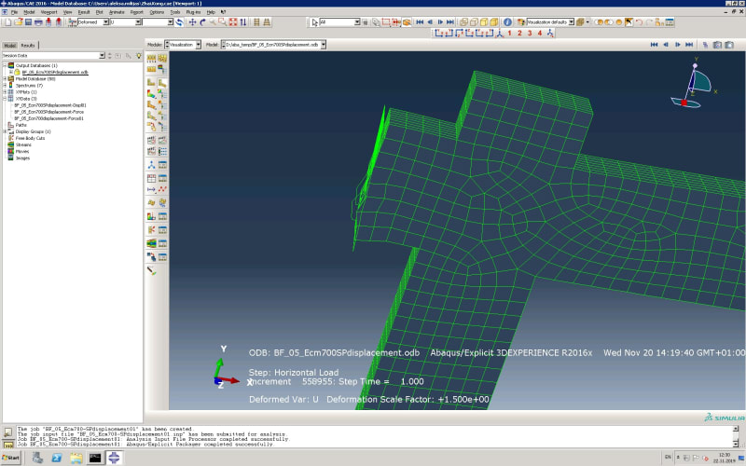The height and width of the screenshot is (466, 746).
Task: Open the file explorer on the taskbar
Action: (x=76, y=458)
